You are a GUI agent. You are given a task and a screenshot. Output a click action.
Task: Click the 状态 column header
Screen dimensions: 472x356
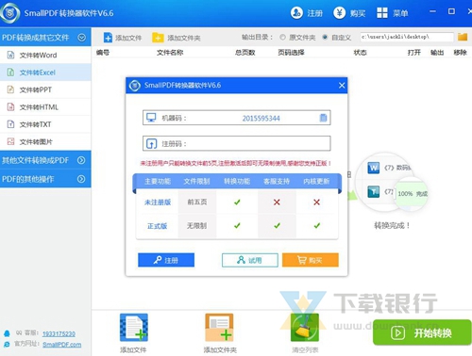pos(360,53)
